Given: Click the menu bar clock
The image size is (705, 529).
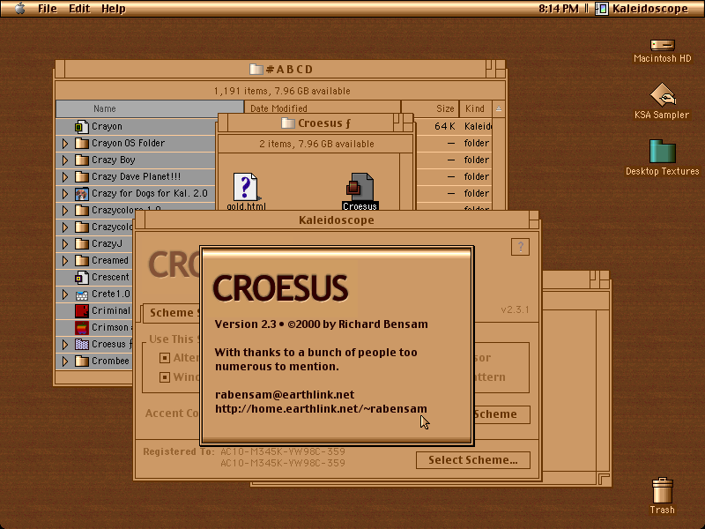Looking at the screenshot, I should 559,9.
